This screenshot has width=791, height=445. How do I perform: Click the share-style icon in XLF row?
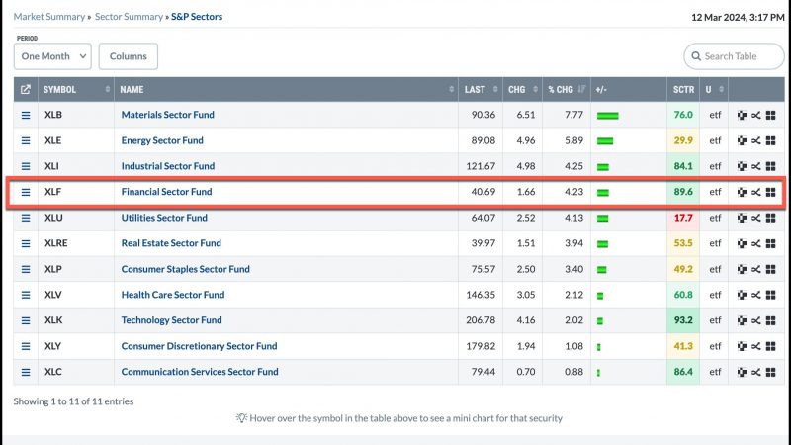click(x=755, y=192)
